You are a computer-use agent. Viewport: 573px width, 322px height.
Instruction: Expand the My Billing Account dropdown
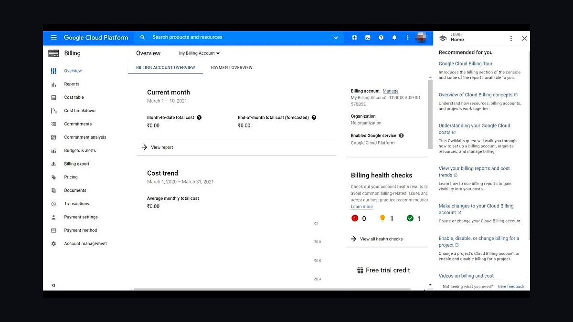(200, 53)
